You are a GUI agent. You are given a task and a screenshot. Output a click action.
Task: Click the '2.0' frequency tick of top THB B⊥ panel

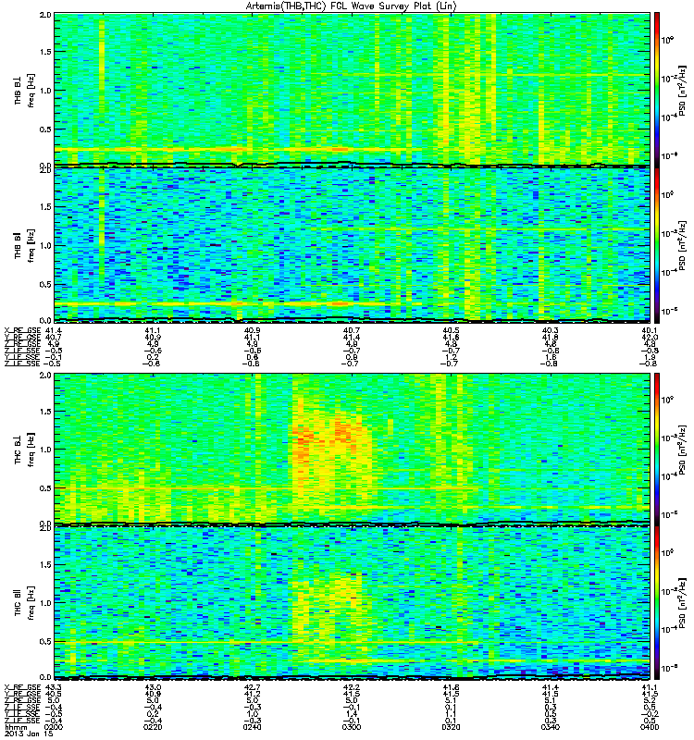tap(45, 15)
